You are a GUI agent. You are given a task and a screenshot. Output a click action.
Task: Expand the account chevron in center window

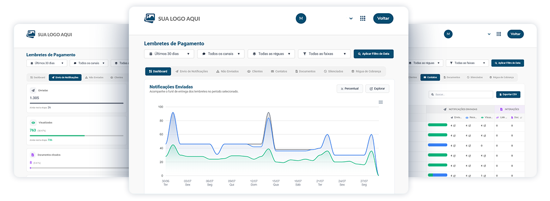click(x=351, y=18)
